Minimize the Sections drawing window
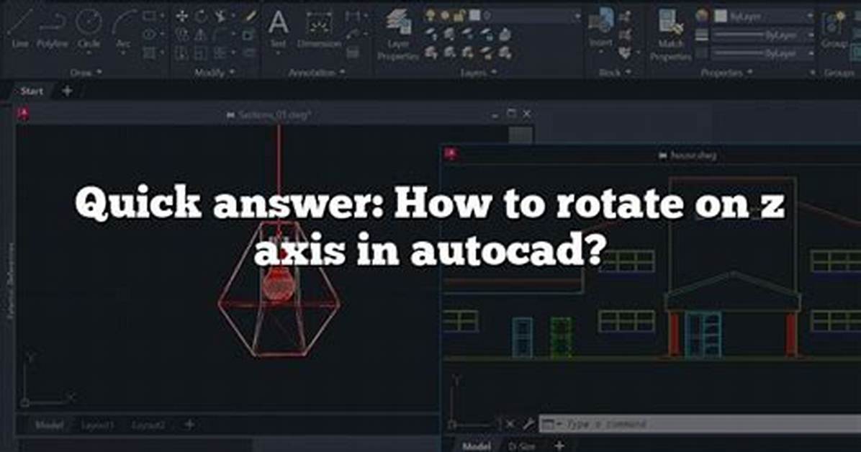Image resolution: width=861 pixels, height=452 pixels. coord(495,114)
